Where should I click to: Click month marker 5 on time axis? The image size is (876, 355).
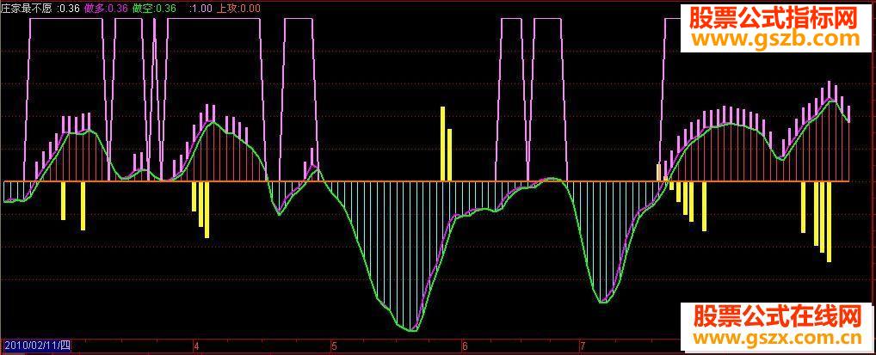[334, 346]
